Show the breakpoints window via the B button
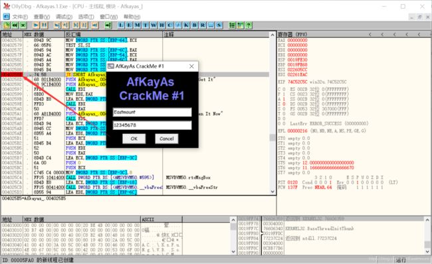432x264 pixels. pyautogui.click(x=195, y=25)
